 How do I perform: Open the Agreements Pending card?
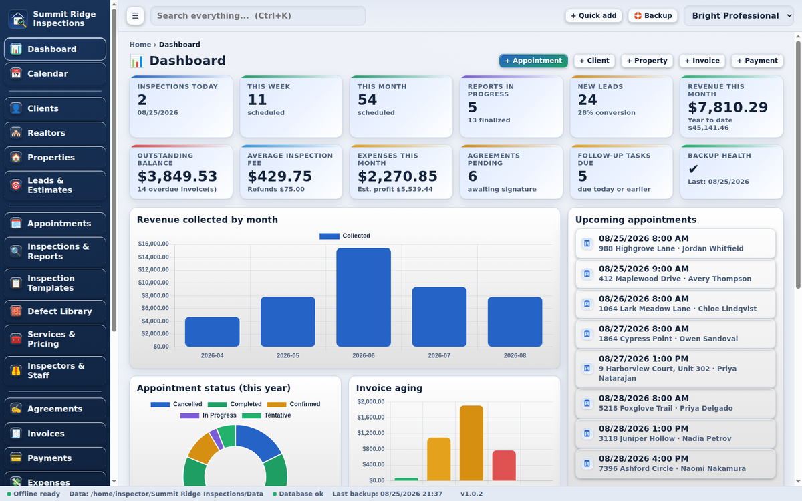pyautogui.click(x=511, y=172)
